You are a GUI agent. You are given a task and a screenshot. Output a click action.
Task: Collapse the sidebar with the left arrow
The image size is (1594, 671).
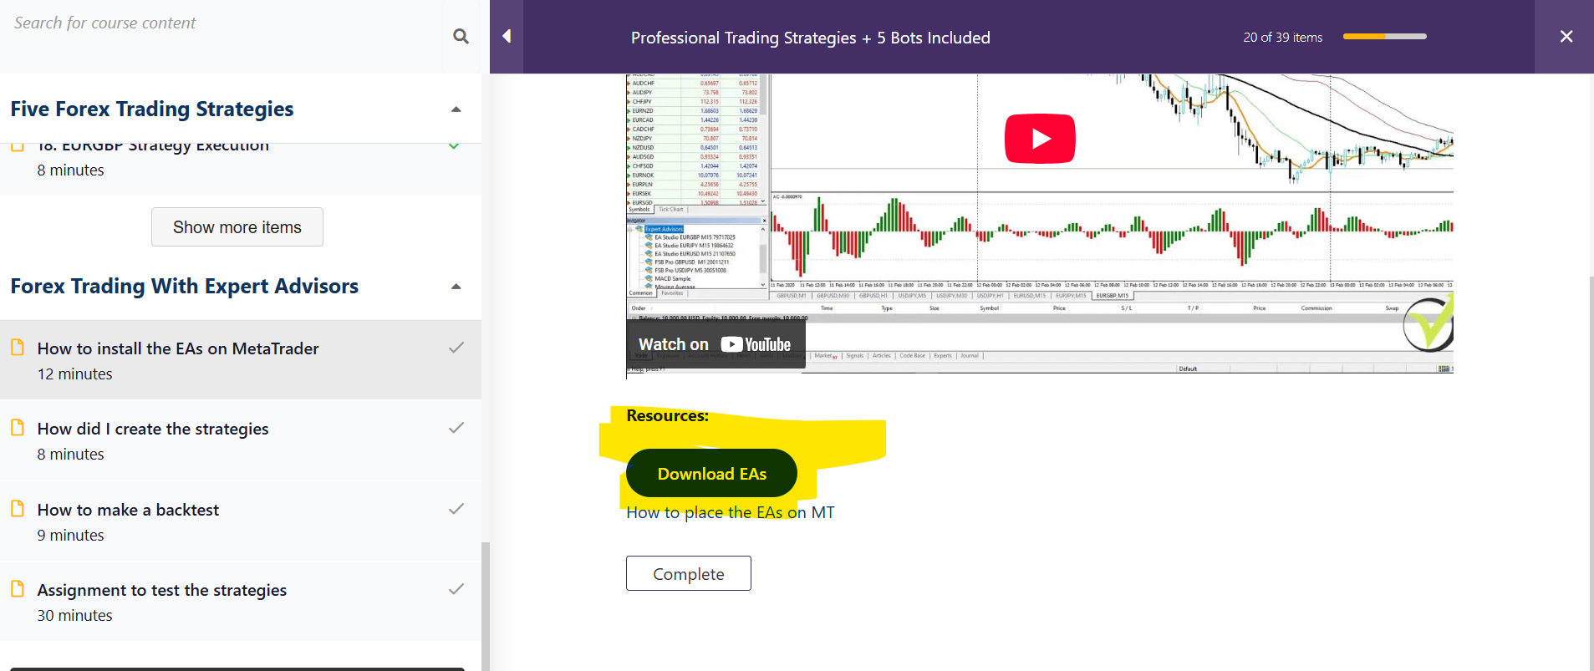click(x=507, y=36)
